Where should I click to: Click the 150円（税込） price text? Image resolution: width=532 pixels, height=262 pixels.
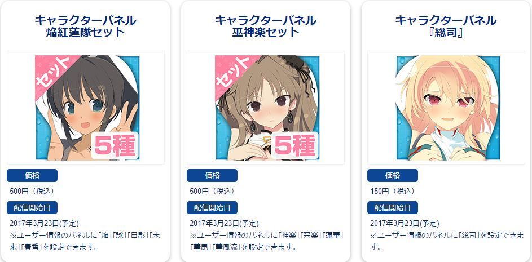tap(392, 191)
